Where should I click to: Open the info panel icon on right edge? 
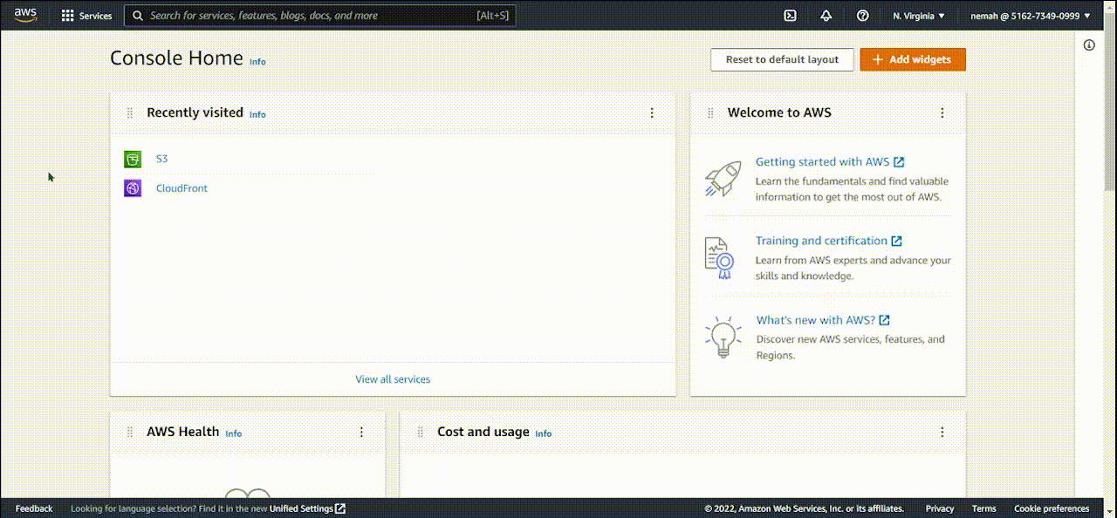[x=1089, y=45]
